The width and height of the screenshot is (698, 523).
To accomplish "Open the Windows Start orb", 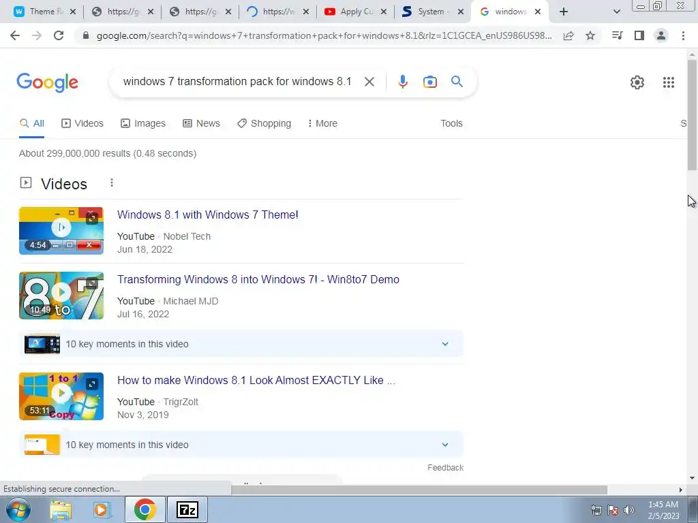I will [18, 509].
